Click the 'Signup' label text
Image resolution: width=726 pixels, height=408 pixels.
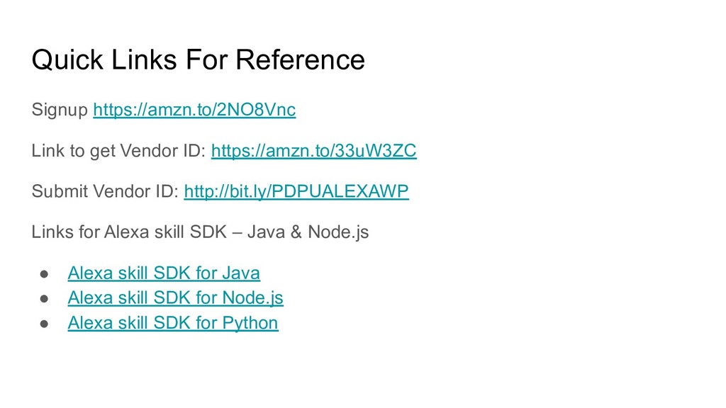[60, 110]
